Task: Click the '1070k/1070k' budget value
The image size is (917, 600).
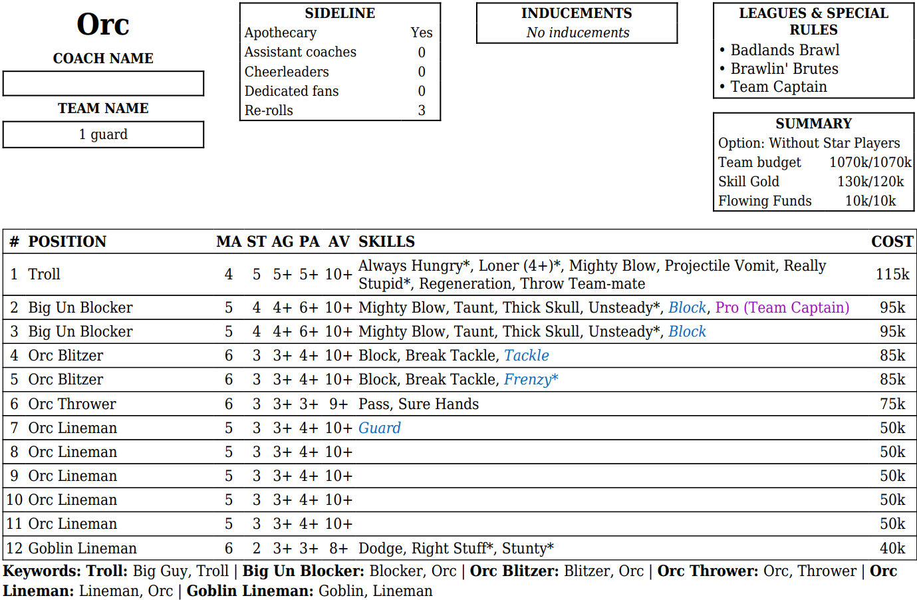Action: click(870, 162)
